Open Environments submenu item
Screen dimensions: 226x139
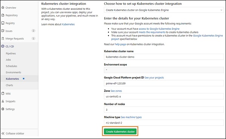click(14, 72)
